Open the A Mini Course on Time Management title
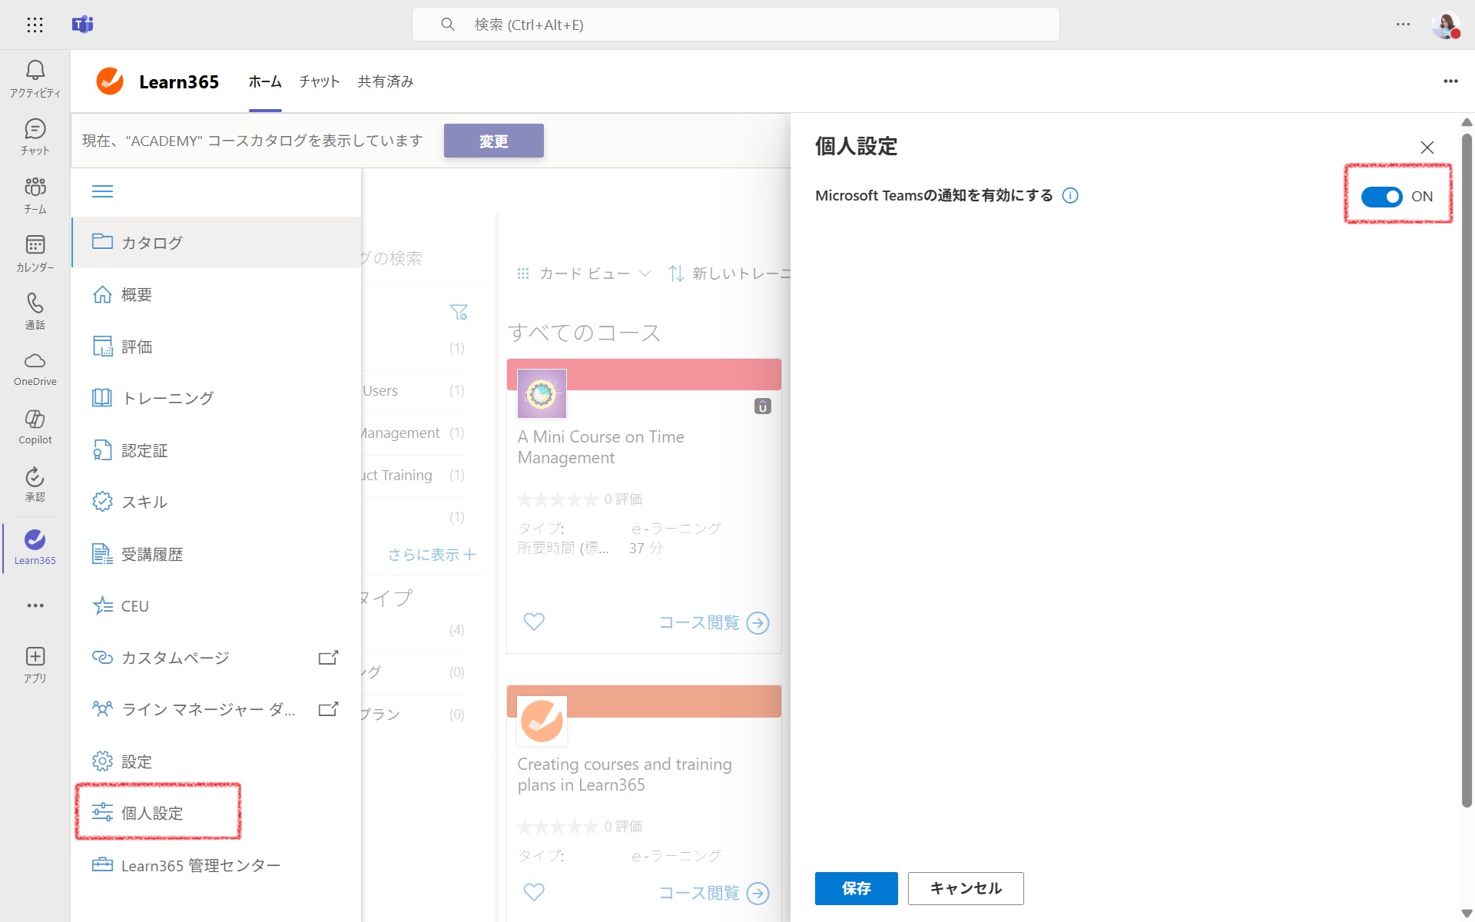The height and width of the screenshot is (922, 1475). (601, 447)
